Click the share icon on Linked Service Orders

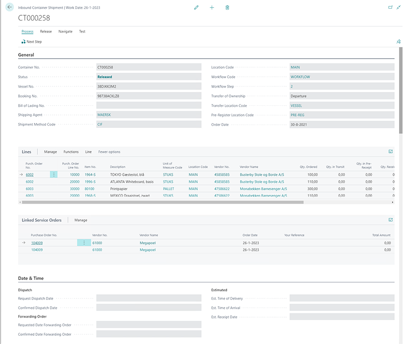point(390,220)
